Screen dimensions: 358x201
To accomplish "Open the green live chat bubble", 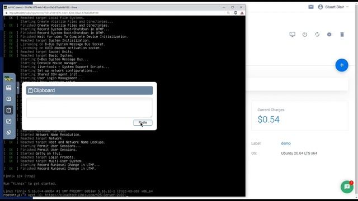I will click(347, 187).
